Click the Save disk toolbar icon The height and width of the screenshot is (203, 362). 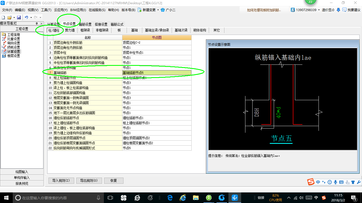[x=19, y=17]
